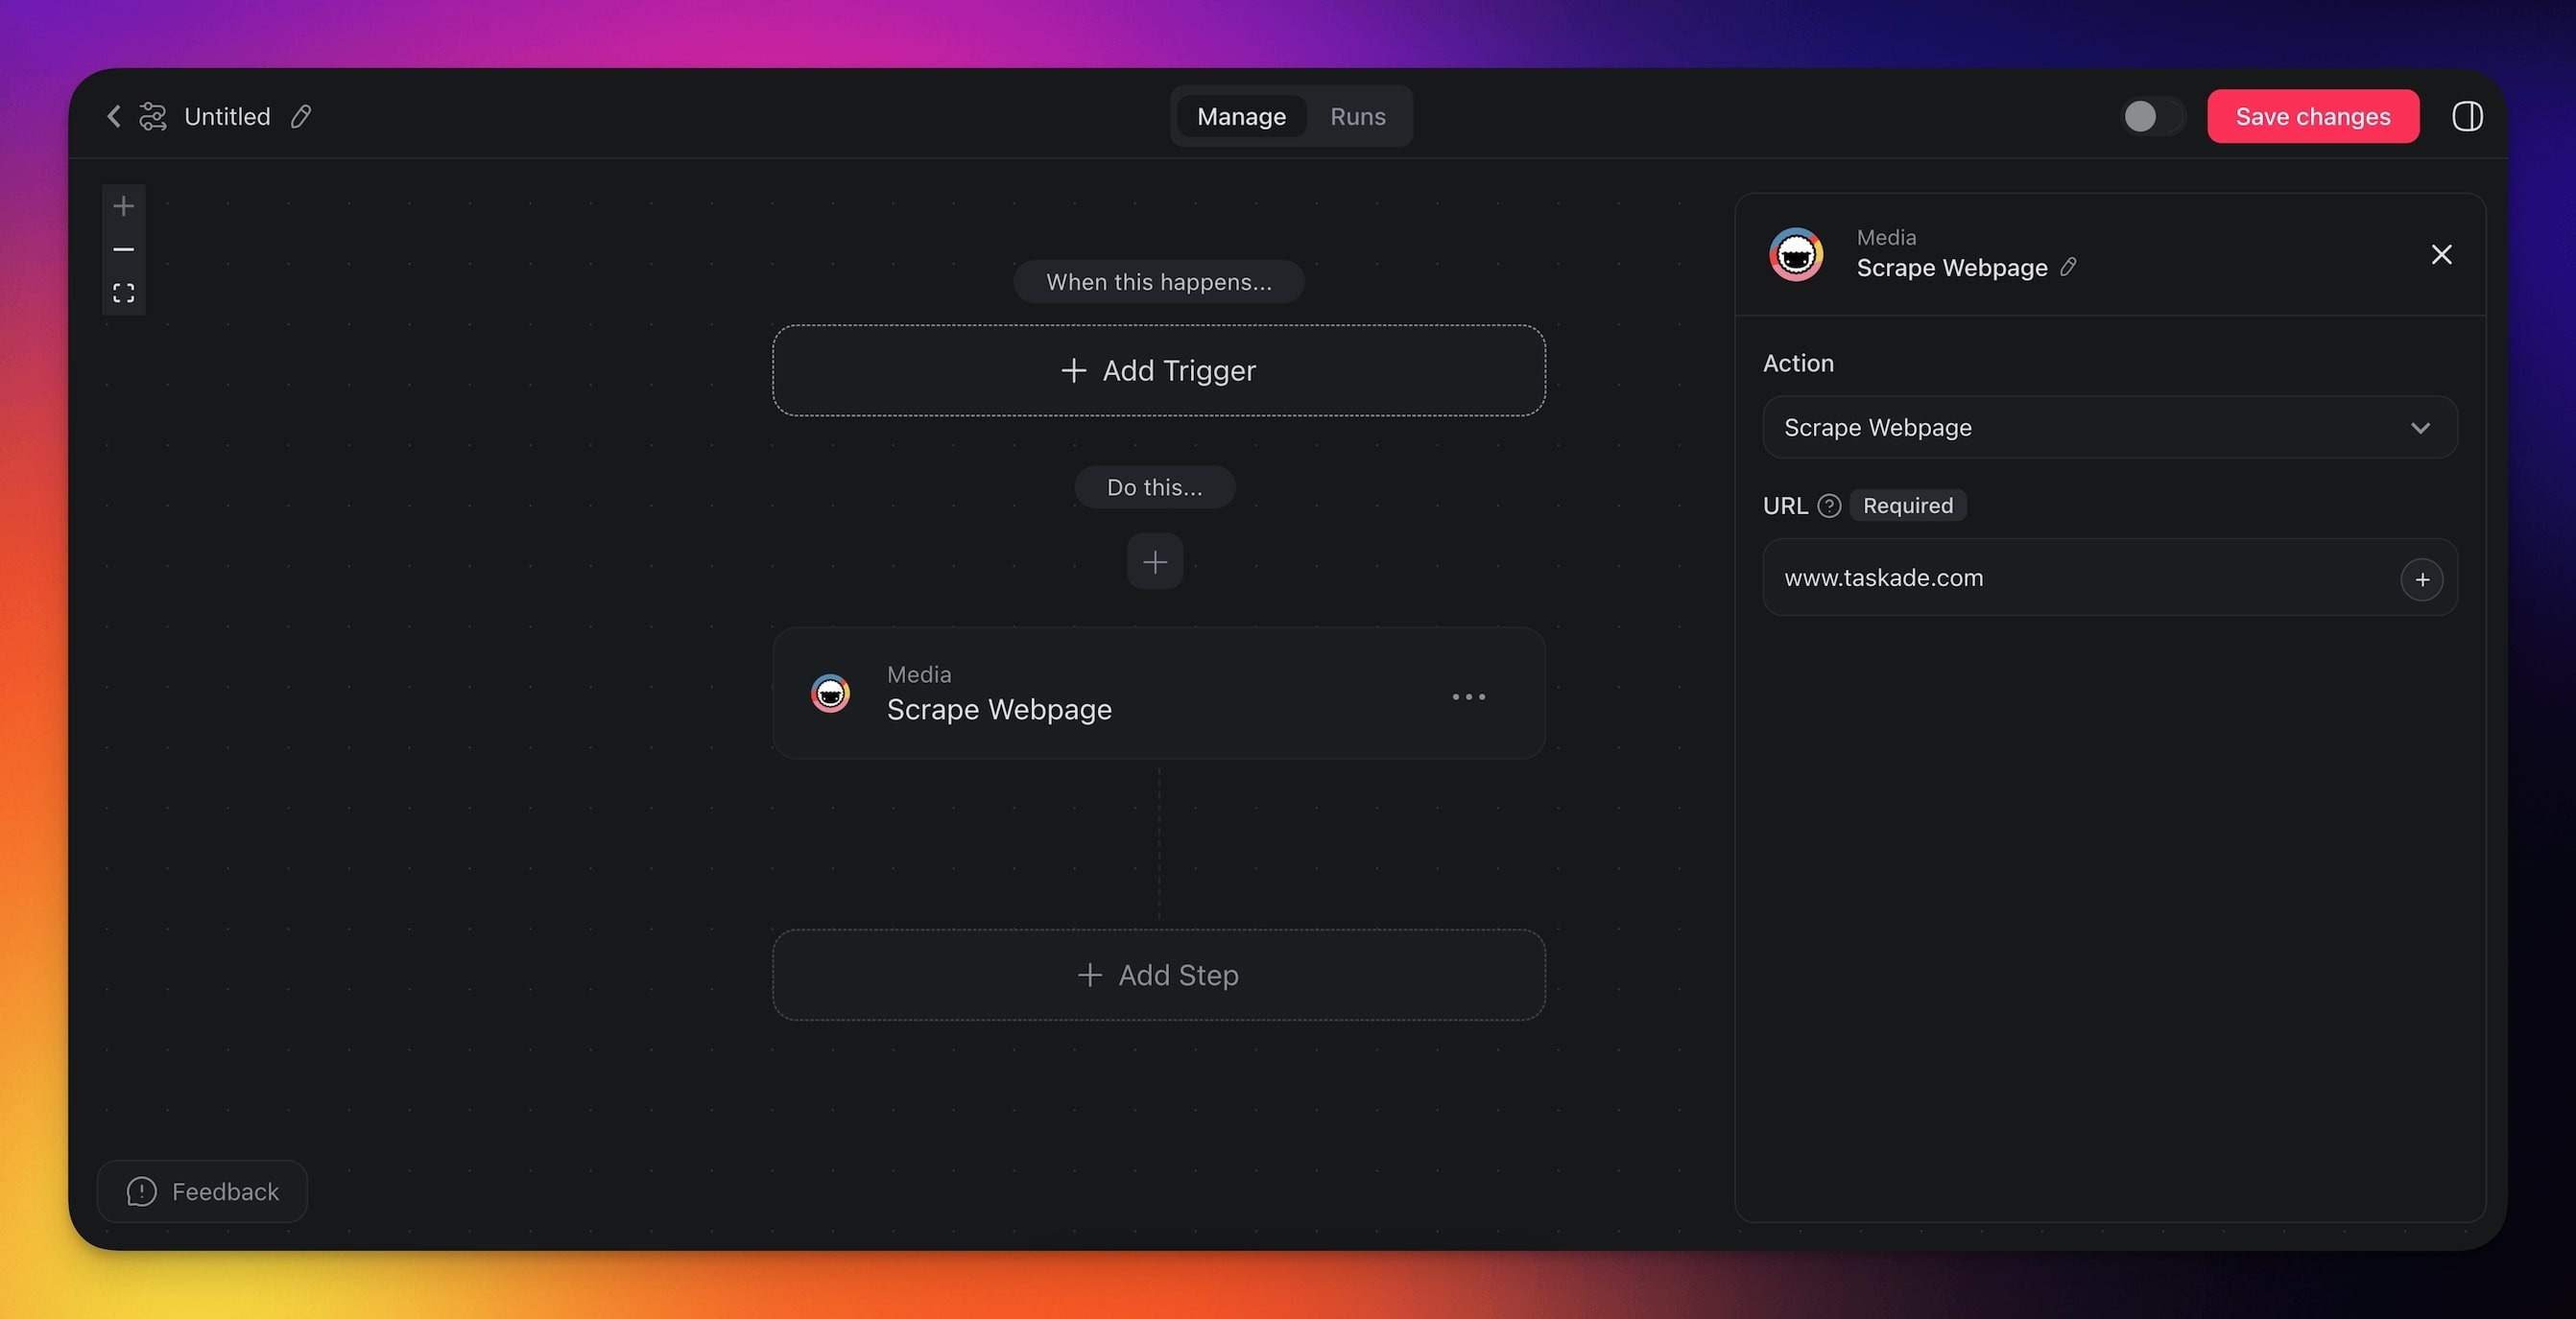This screenshot has height=1319, width=2576.
Task: Switch to the Runs tab
Action: [1357, 117]
